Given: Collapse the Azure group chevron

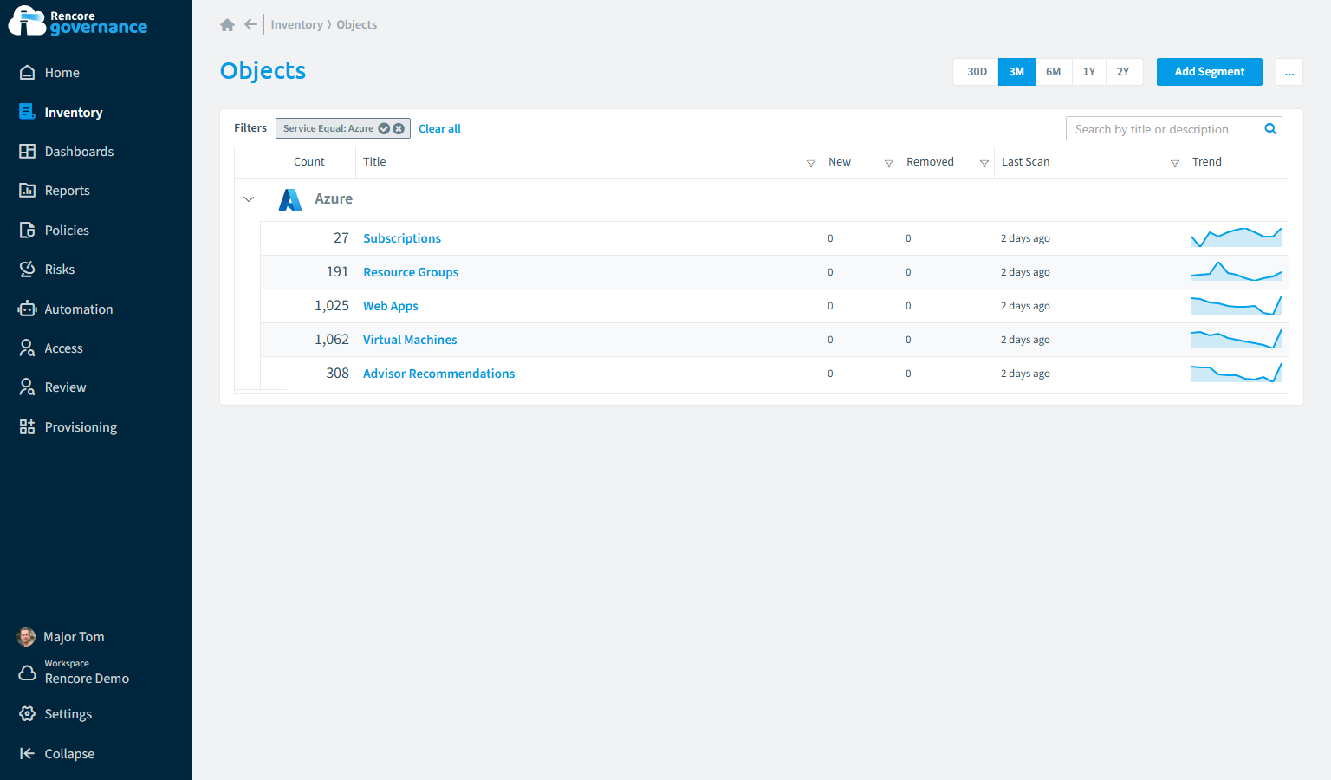Looking at the screenshot, I should point(249,199).
